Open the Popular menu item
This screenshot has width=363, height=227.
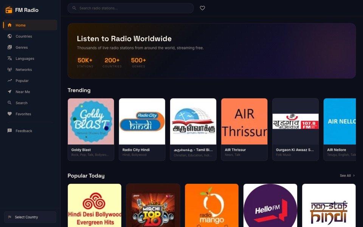pos(30,81)
